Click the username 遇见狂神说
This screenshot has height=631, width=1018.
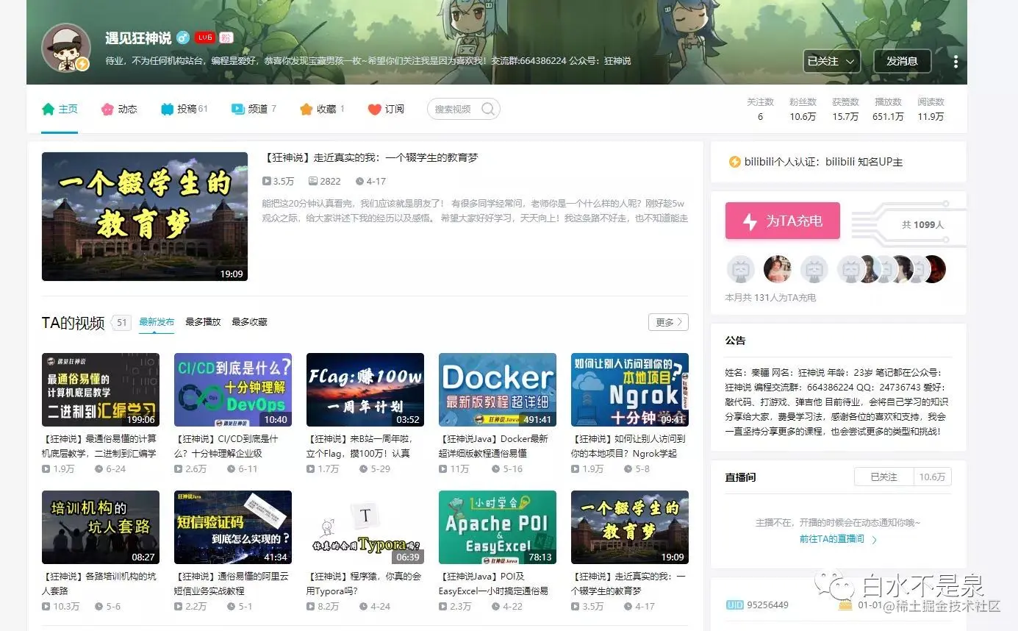[138, 38]
